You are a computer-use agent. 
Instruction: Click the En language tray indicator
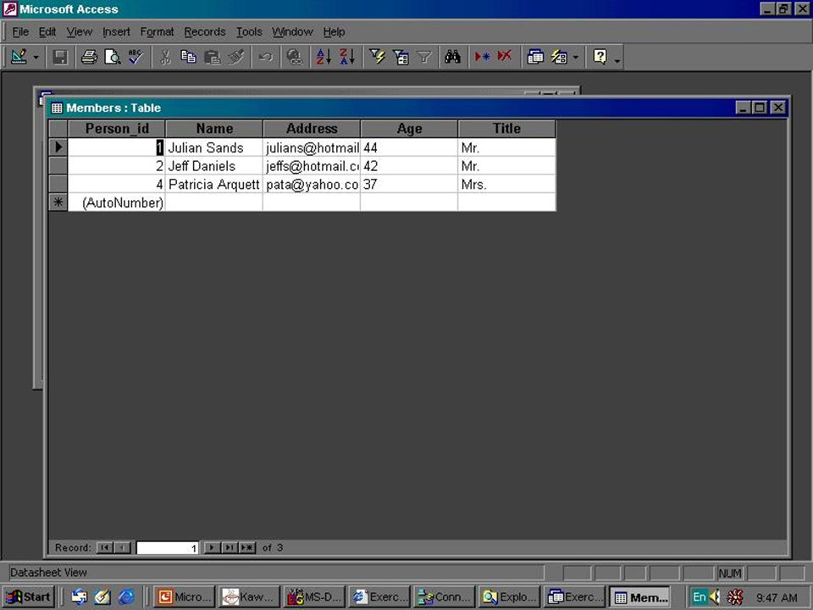(700, 597)
